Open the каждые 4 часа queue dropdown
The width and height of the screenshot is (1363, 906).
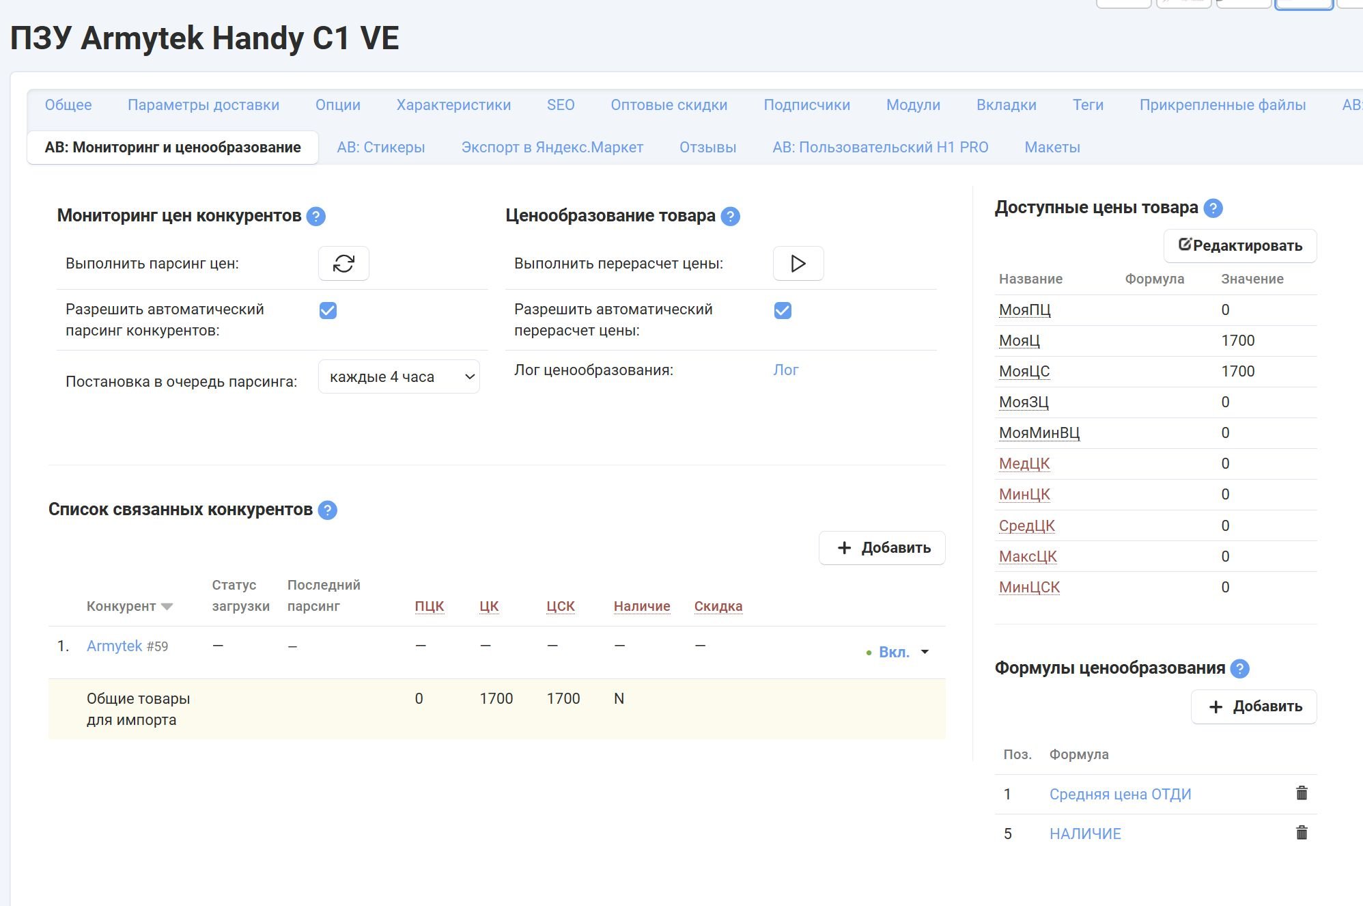coord(399,377)
